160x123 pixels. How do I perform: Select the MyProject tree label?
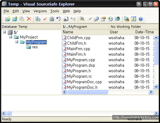pos(29,37)
